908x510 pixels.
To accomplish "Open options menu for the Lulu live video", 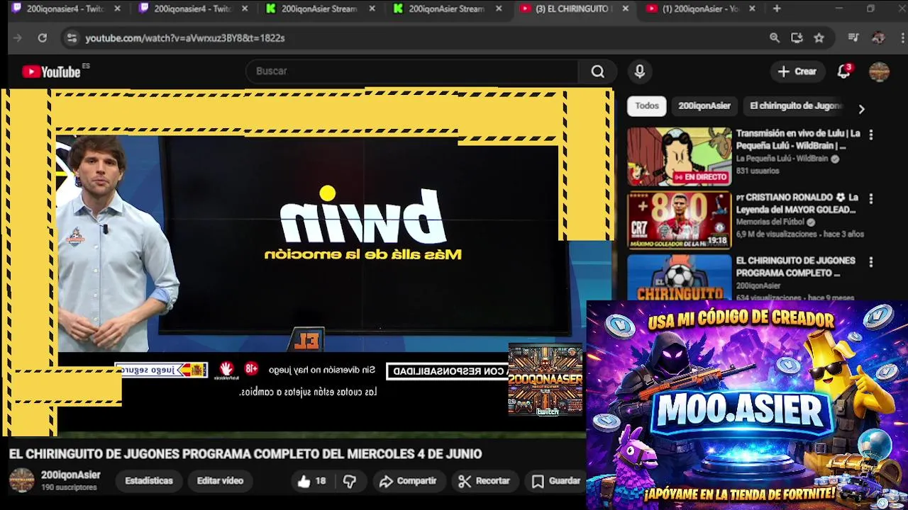I will (x=870, y=135).
